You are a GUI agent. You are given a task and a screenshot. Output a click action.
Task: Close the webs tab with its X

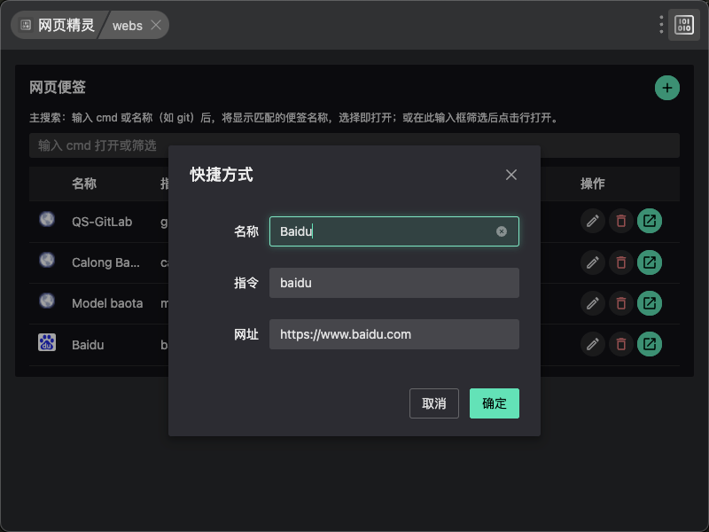[x=156, y=25]
